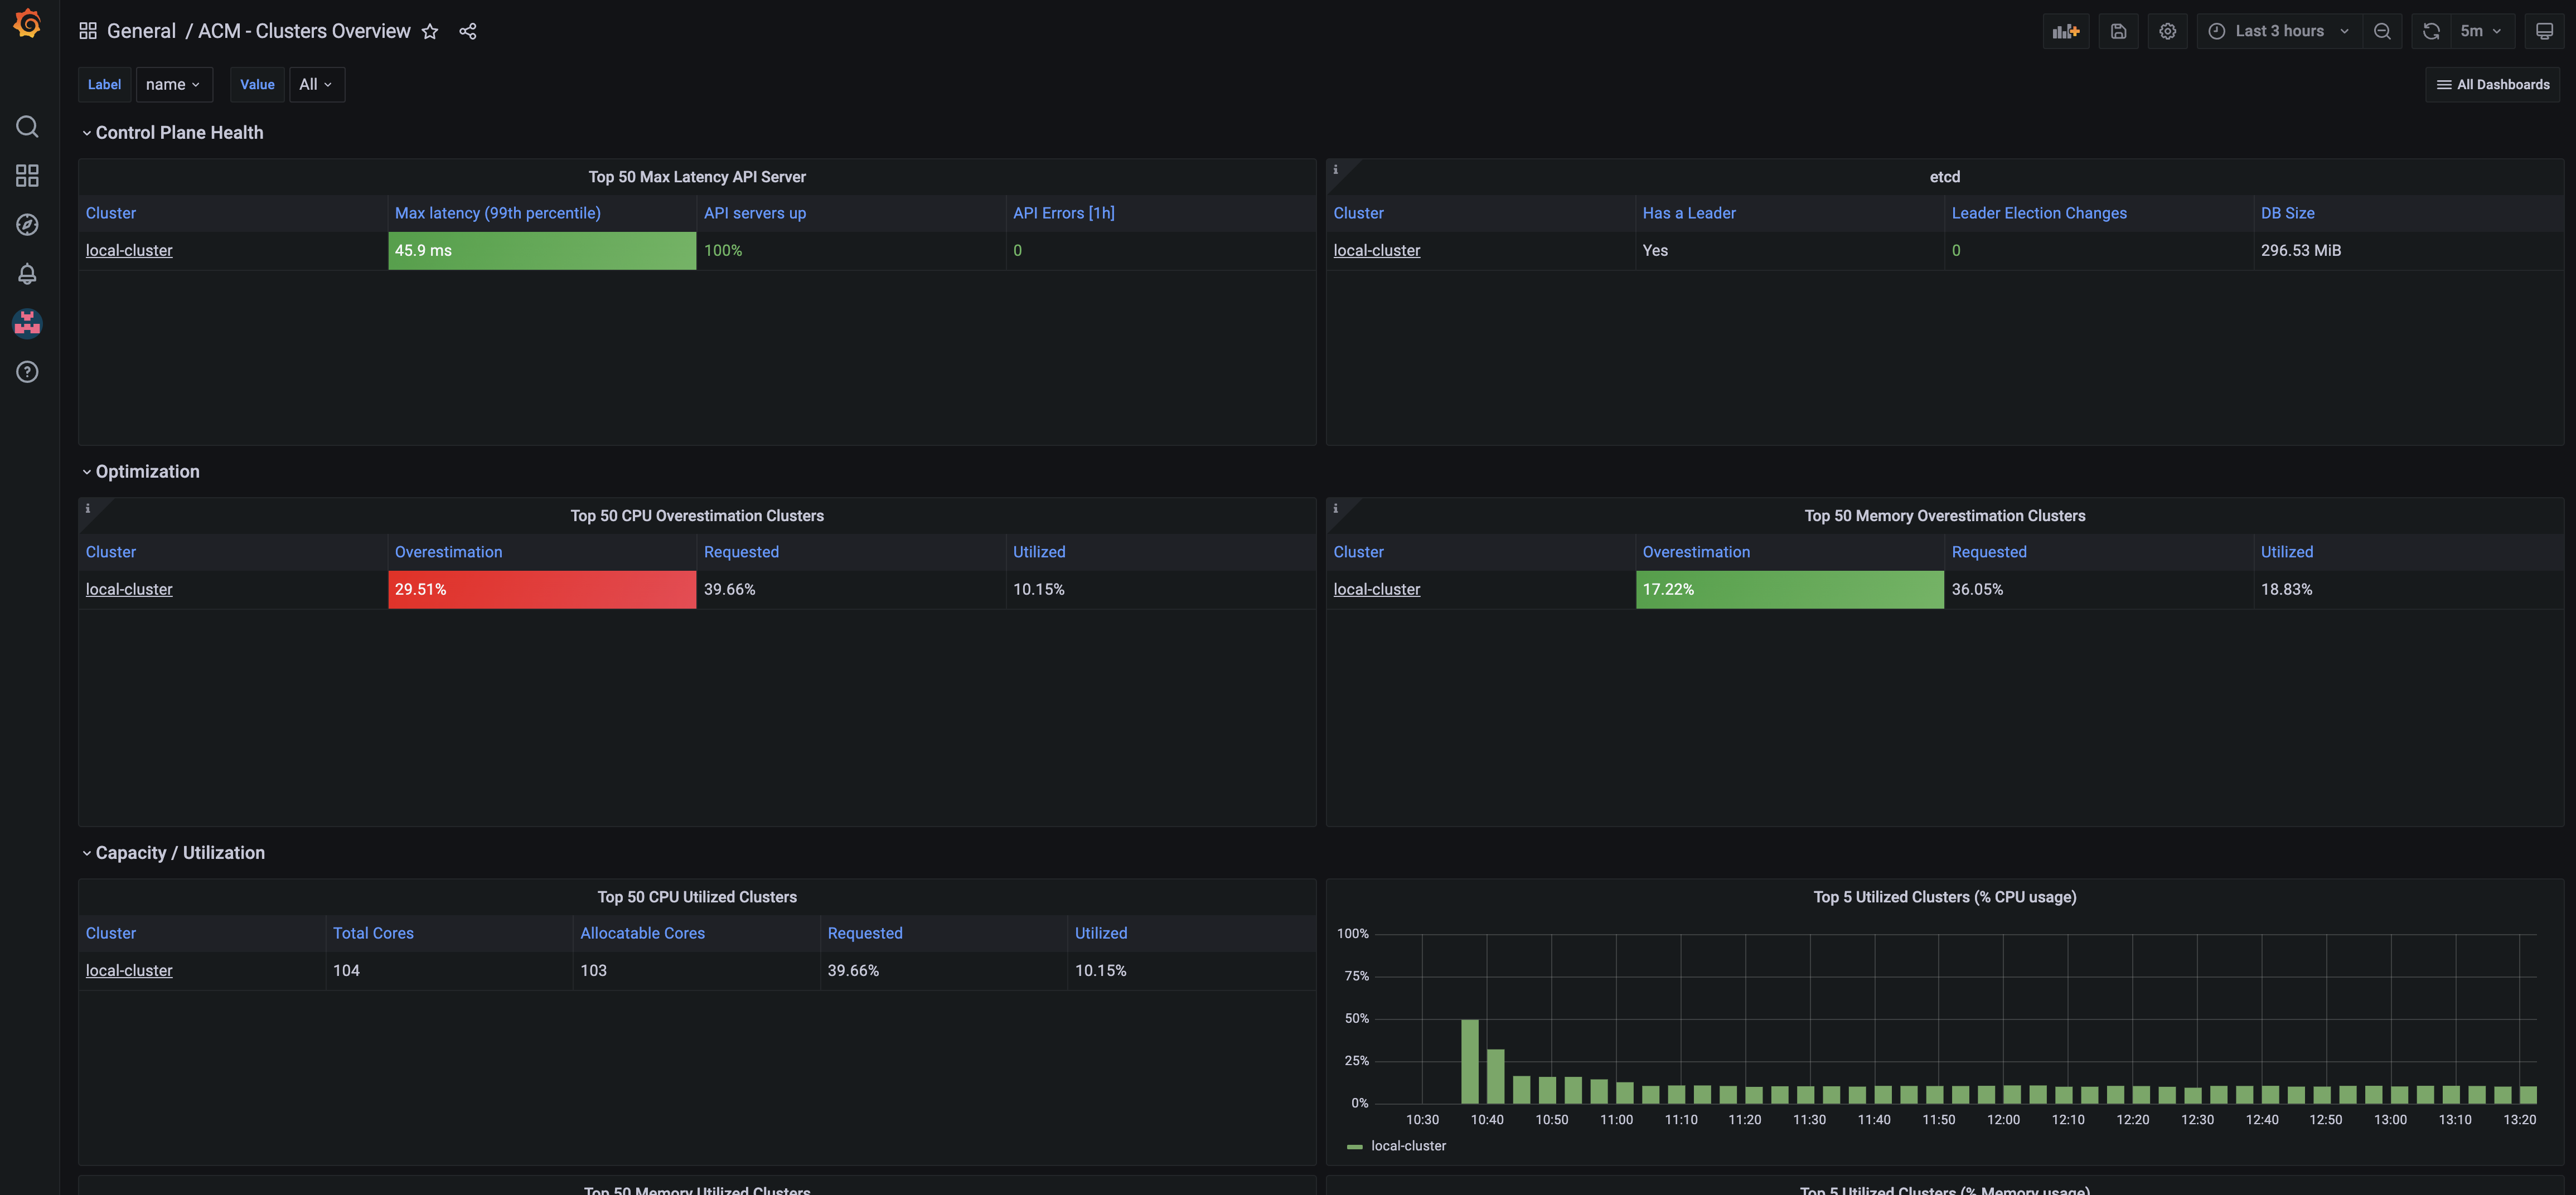Add a new panel
2576x1195 pixels.
tap(2065, 31)
